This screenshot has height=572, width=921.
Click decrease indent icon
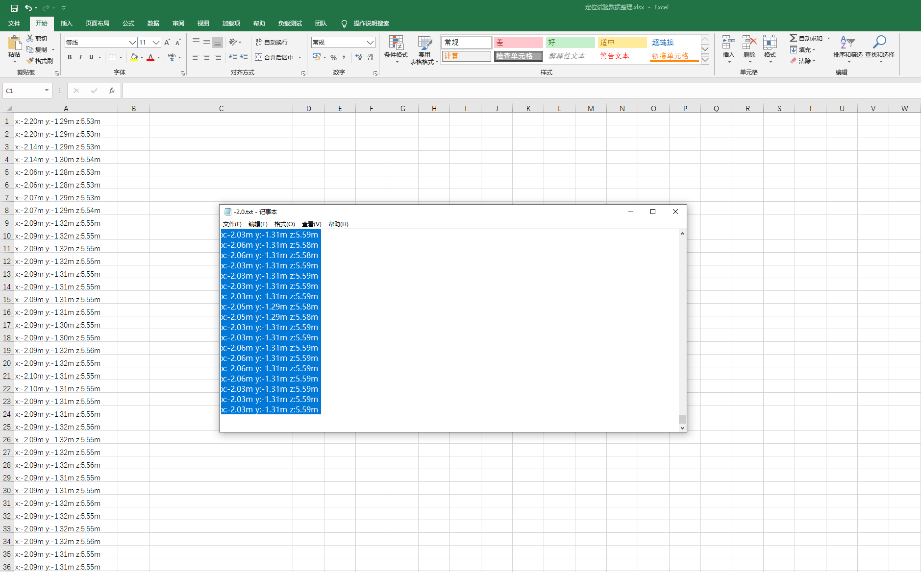pos(233,57)
